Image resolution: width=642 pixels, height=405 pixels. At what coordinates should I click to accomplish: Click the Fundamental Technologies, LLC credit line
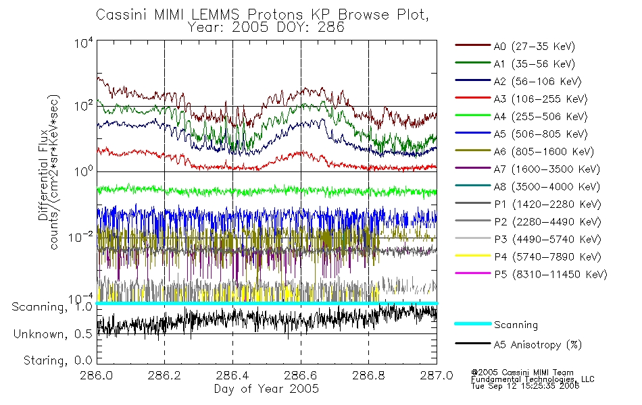[x=533, y=379]
